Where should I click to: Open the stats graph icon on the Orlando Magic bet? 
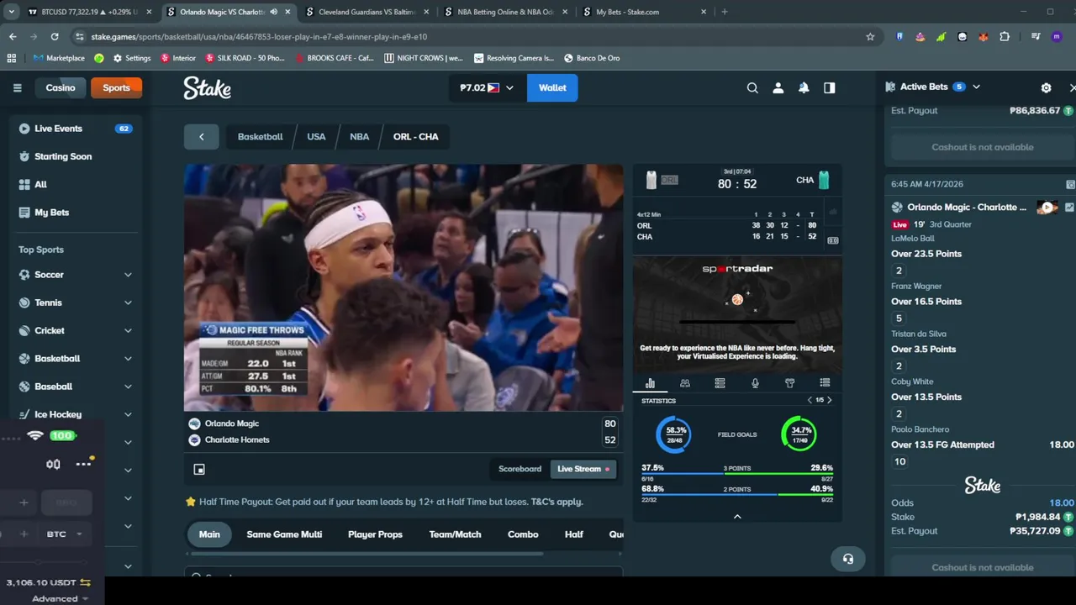pyautogui.click(x=1069, y=207)
